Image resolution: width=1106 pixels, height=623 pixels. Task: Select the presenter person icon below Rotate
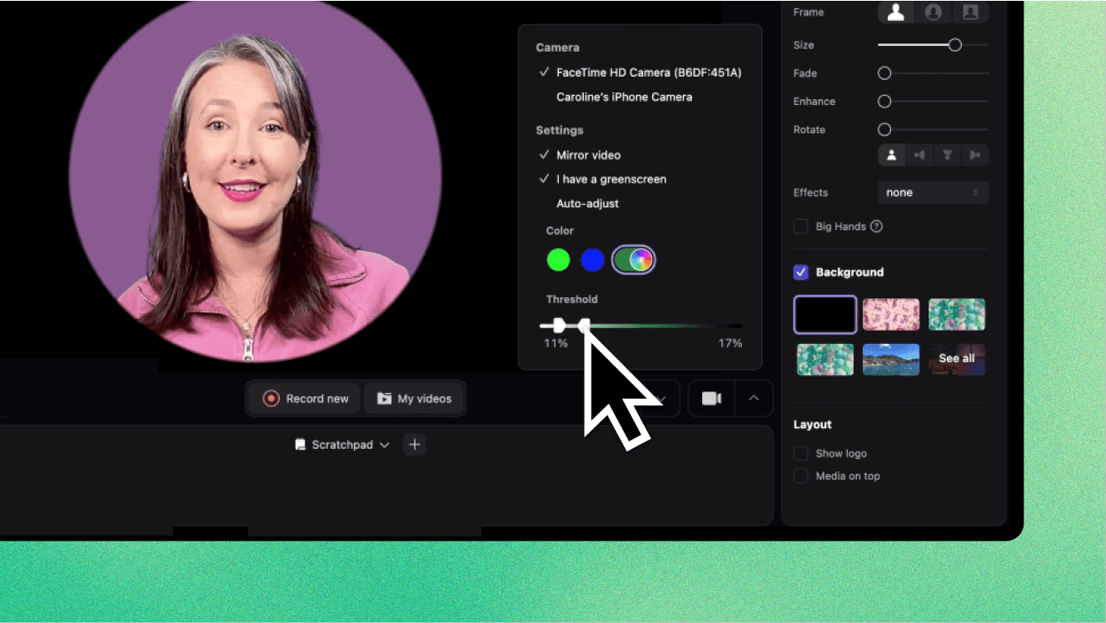click(x=891, y=154)
